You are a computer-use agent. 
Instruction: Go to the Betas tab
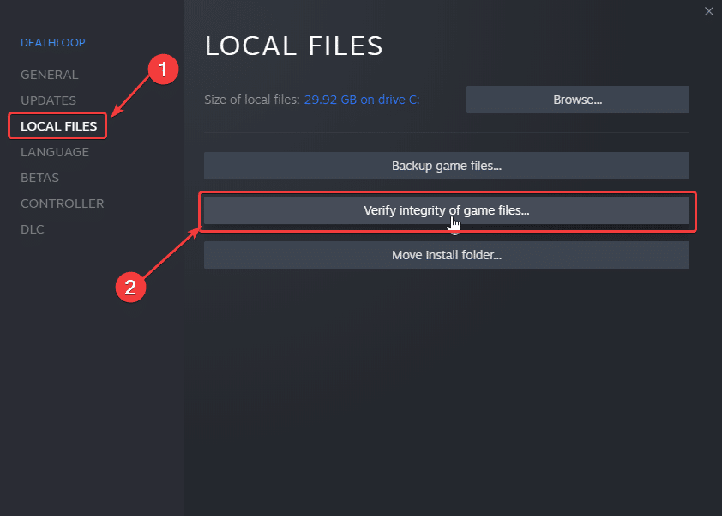pyautogui.click(x=39, y=178)
